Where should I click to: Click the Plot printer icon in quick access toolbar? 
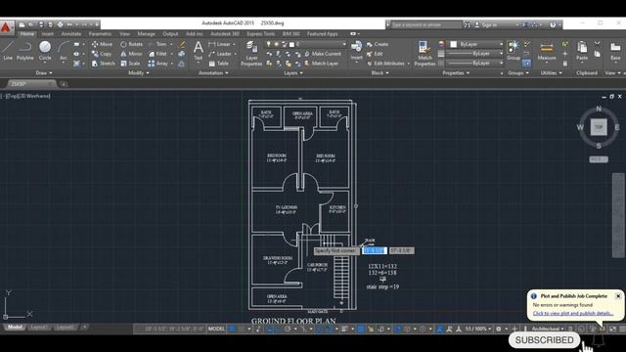61,24
